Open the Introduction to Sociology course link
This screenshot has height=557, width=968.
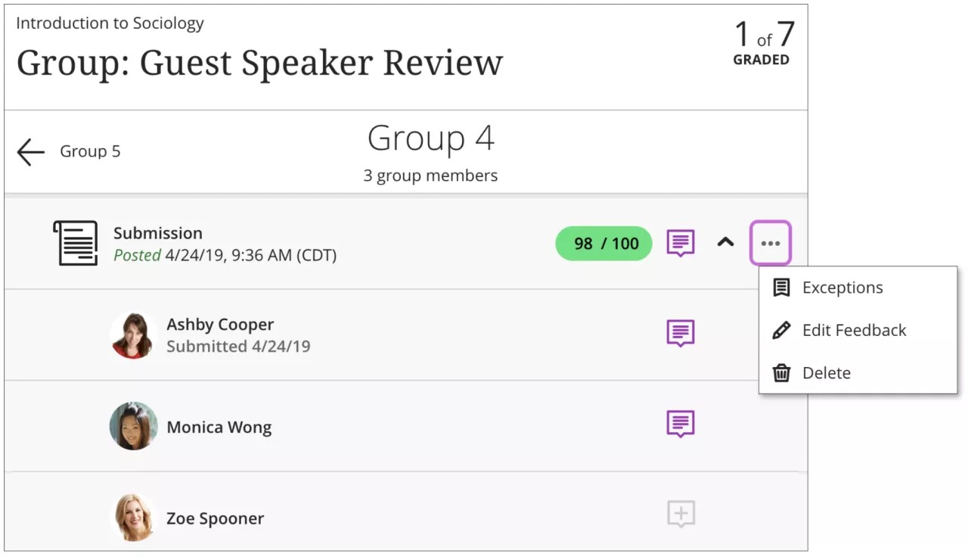coord(110,23)
